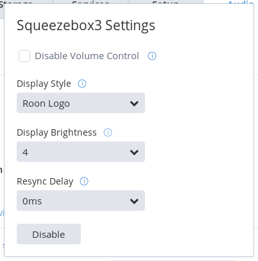This screenshot has width=258, height=261.
Task: Tick the Disable Volume Control checkbox
Action: pos(24,56)
